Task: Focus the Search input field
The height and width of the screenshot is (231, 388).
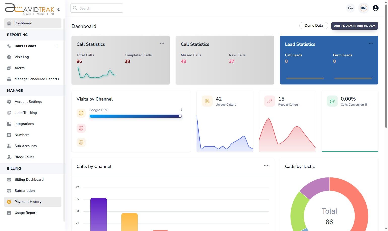Action: 97,8
